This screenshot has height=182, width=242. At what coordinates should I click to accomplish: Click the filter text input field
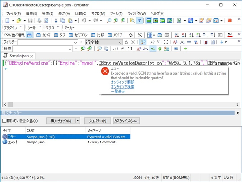46,42
